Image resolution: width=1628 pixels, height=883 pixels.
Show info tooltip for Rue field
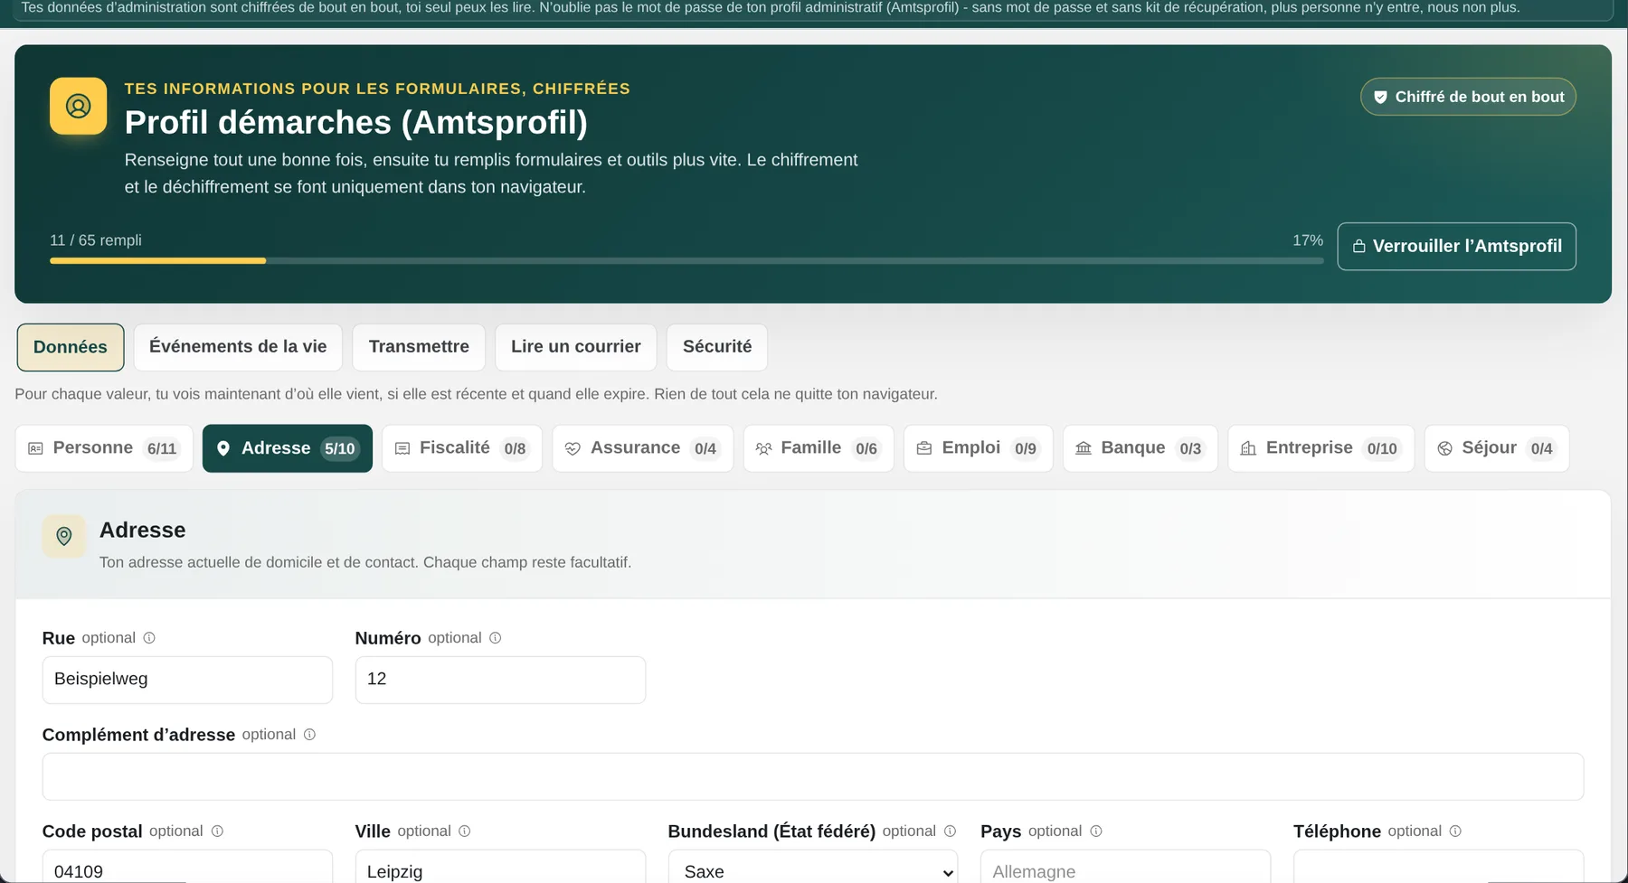[x=149, y=638]
